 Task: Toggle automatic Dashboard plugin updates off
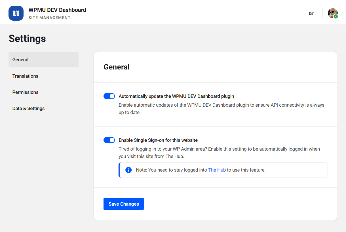(109, 96)
